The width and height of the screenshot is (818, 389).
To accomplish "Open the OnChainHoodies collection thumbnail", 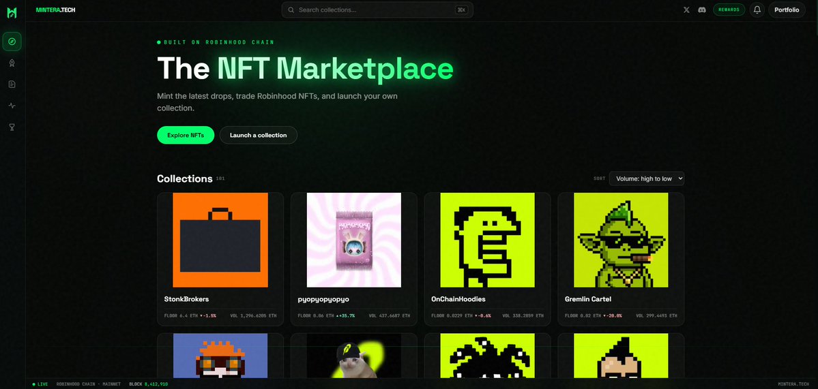I will point(487,240).
